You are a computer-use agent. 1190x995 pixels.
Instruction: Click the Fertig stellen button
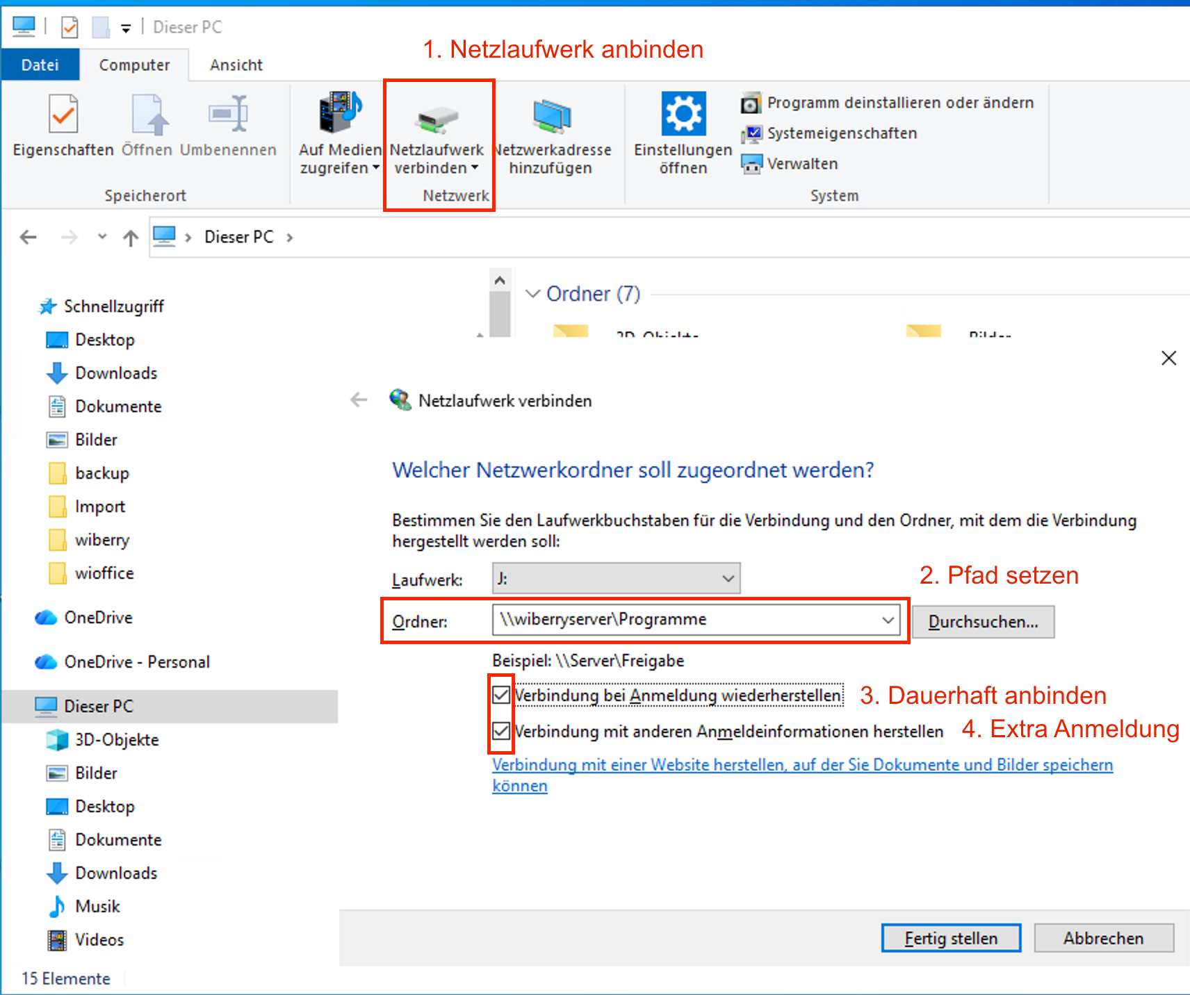click(951, 939)
